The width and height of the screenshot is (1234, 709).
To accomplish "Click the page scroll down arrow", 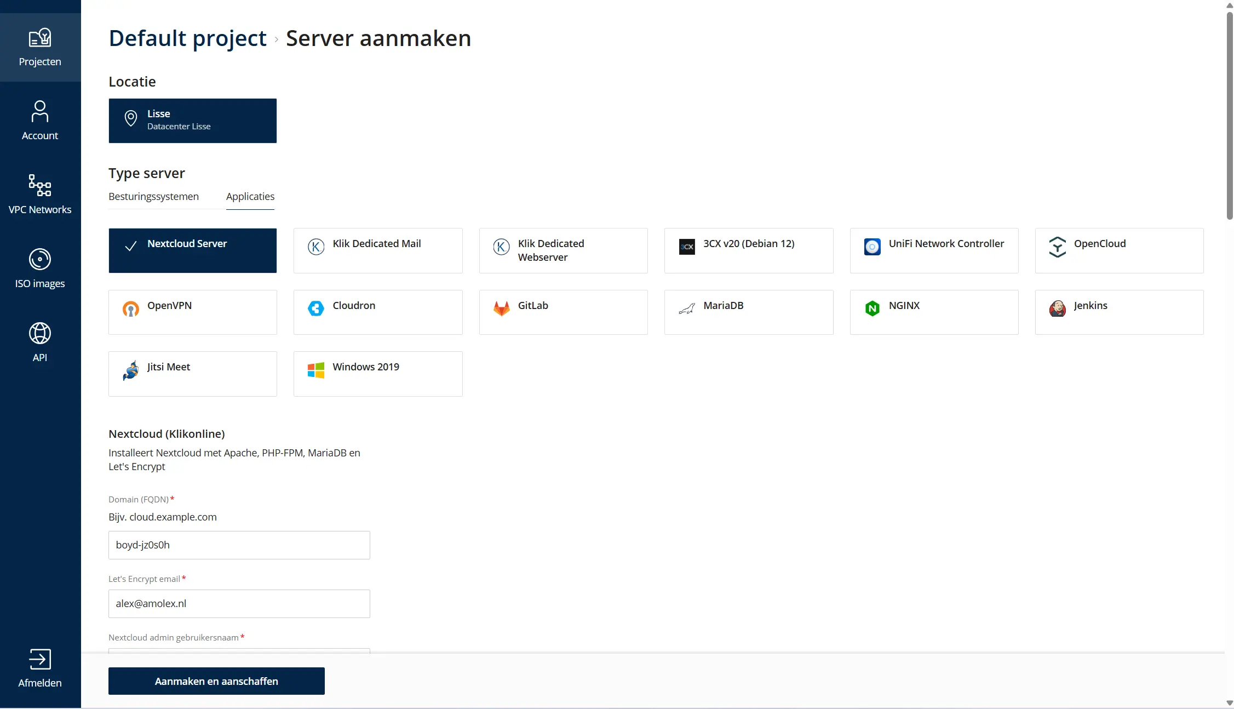I will 1229,703.
